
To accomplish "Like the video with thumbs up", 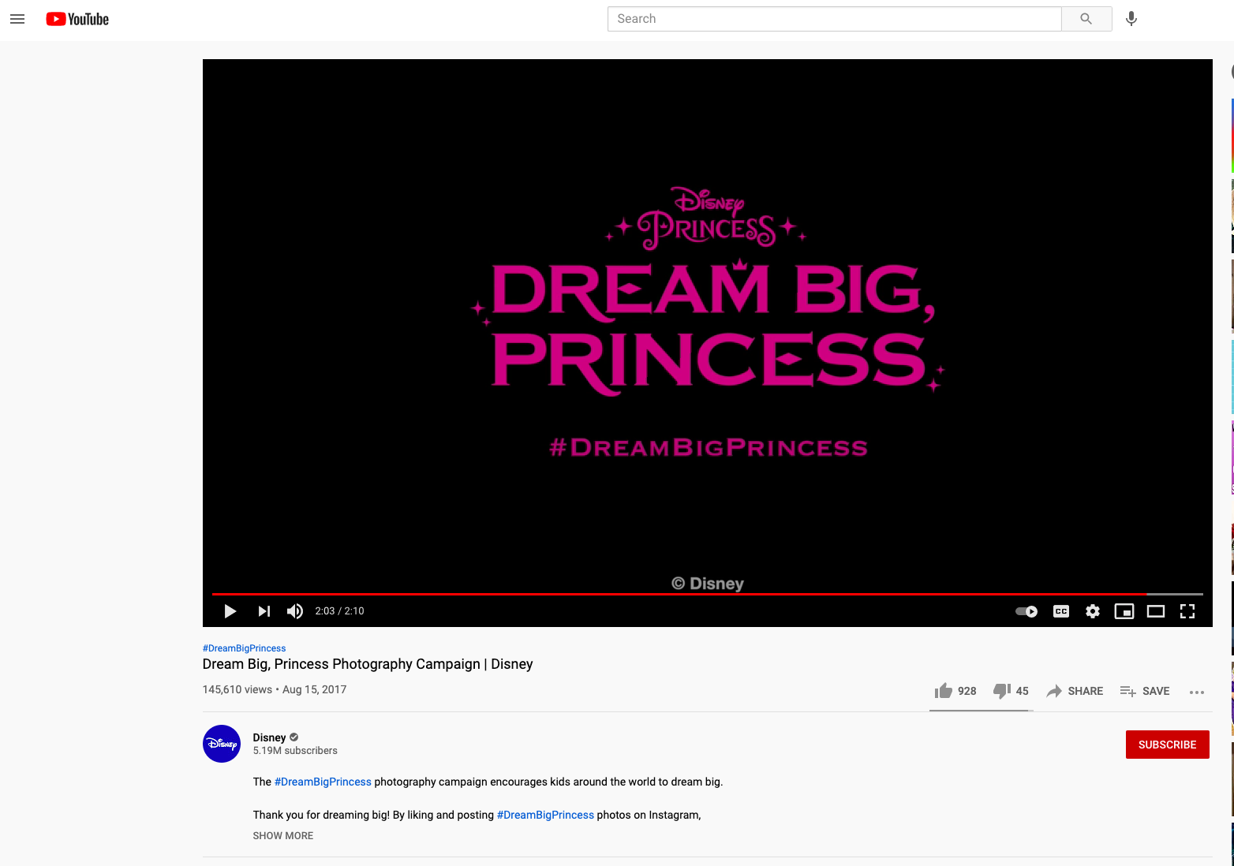I will click(955, 691).
